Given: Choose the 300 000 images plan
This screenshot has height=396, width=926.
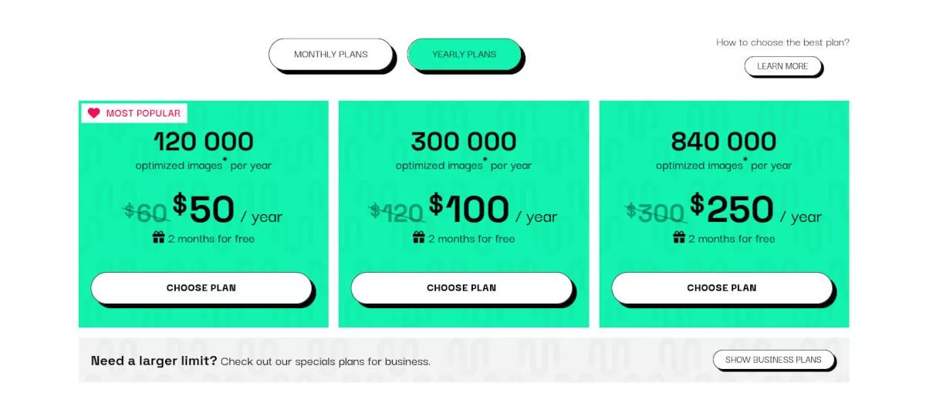Looking at the screenshot, I should [x=461, y=288].
